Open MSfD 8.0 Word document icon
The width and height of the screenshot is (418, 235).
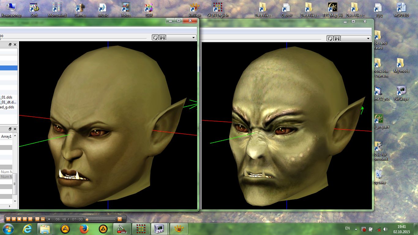401,9
